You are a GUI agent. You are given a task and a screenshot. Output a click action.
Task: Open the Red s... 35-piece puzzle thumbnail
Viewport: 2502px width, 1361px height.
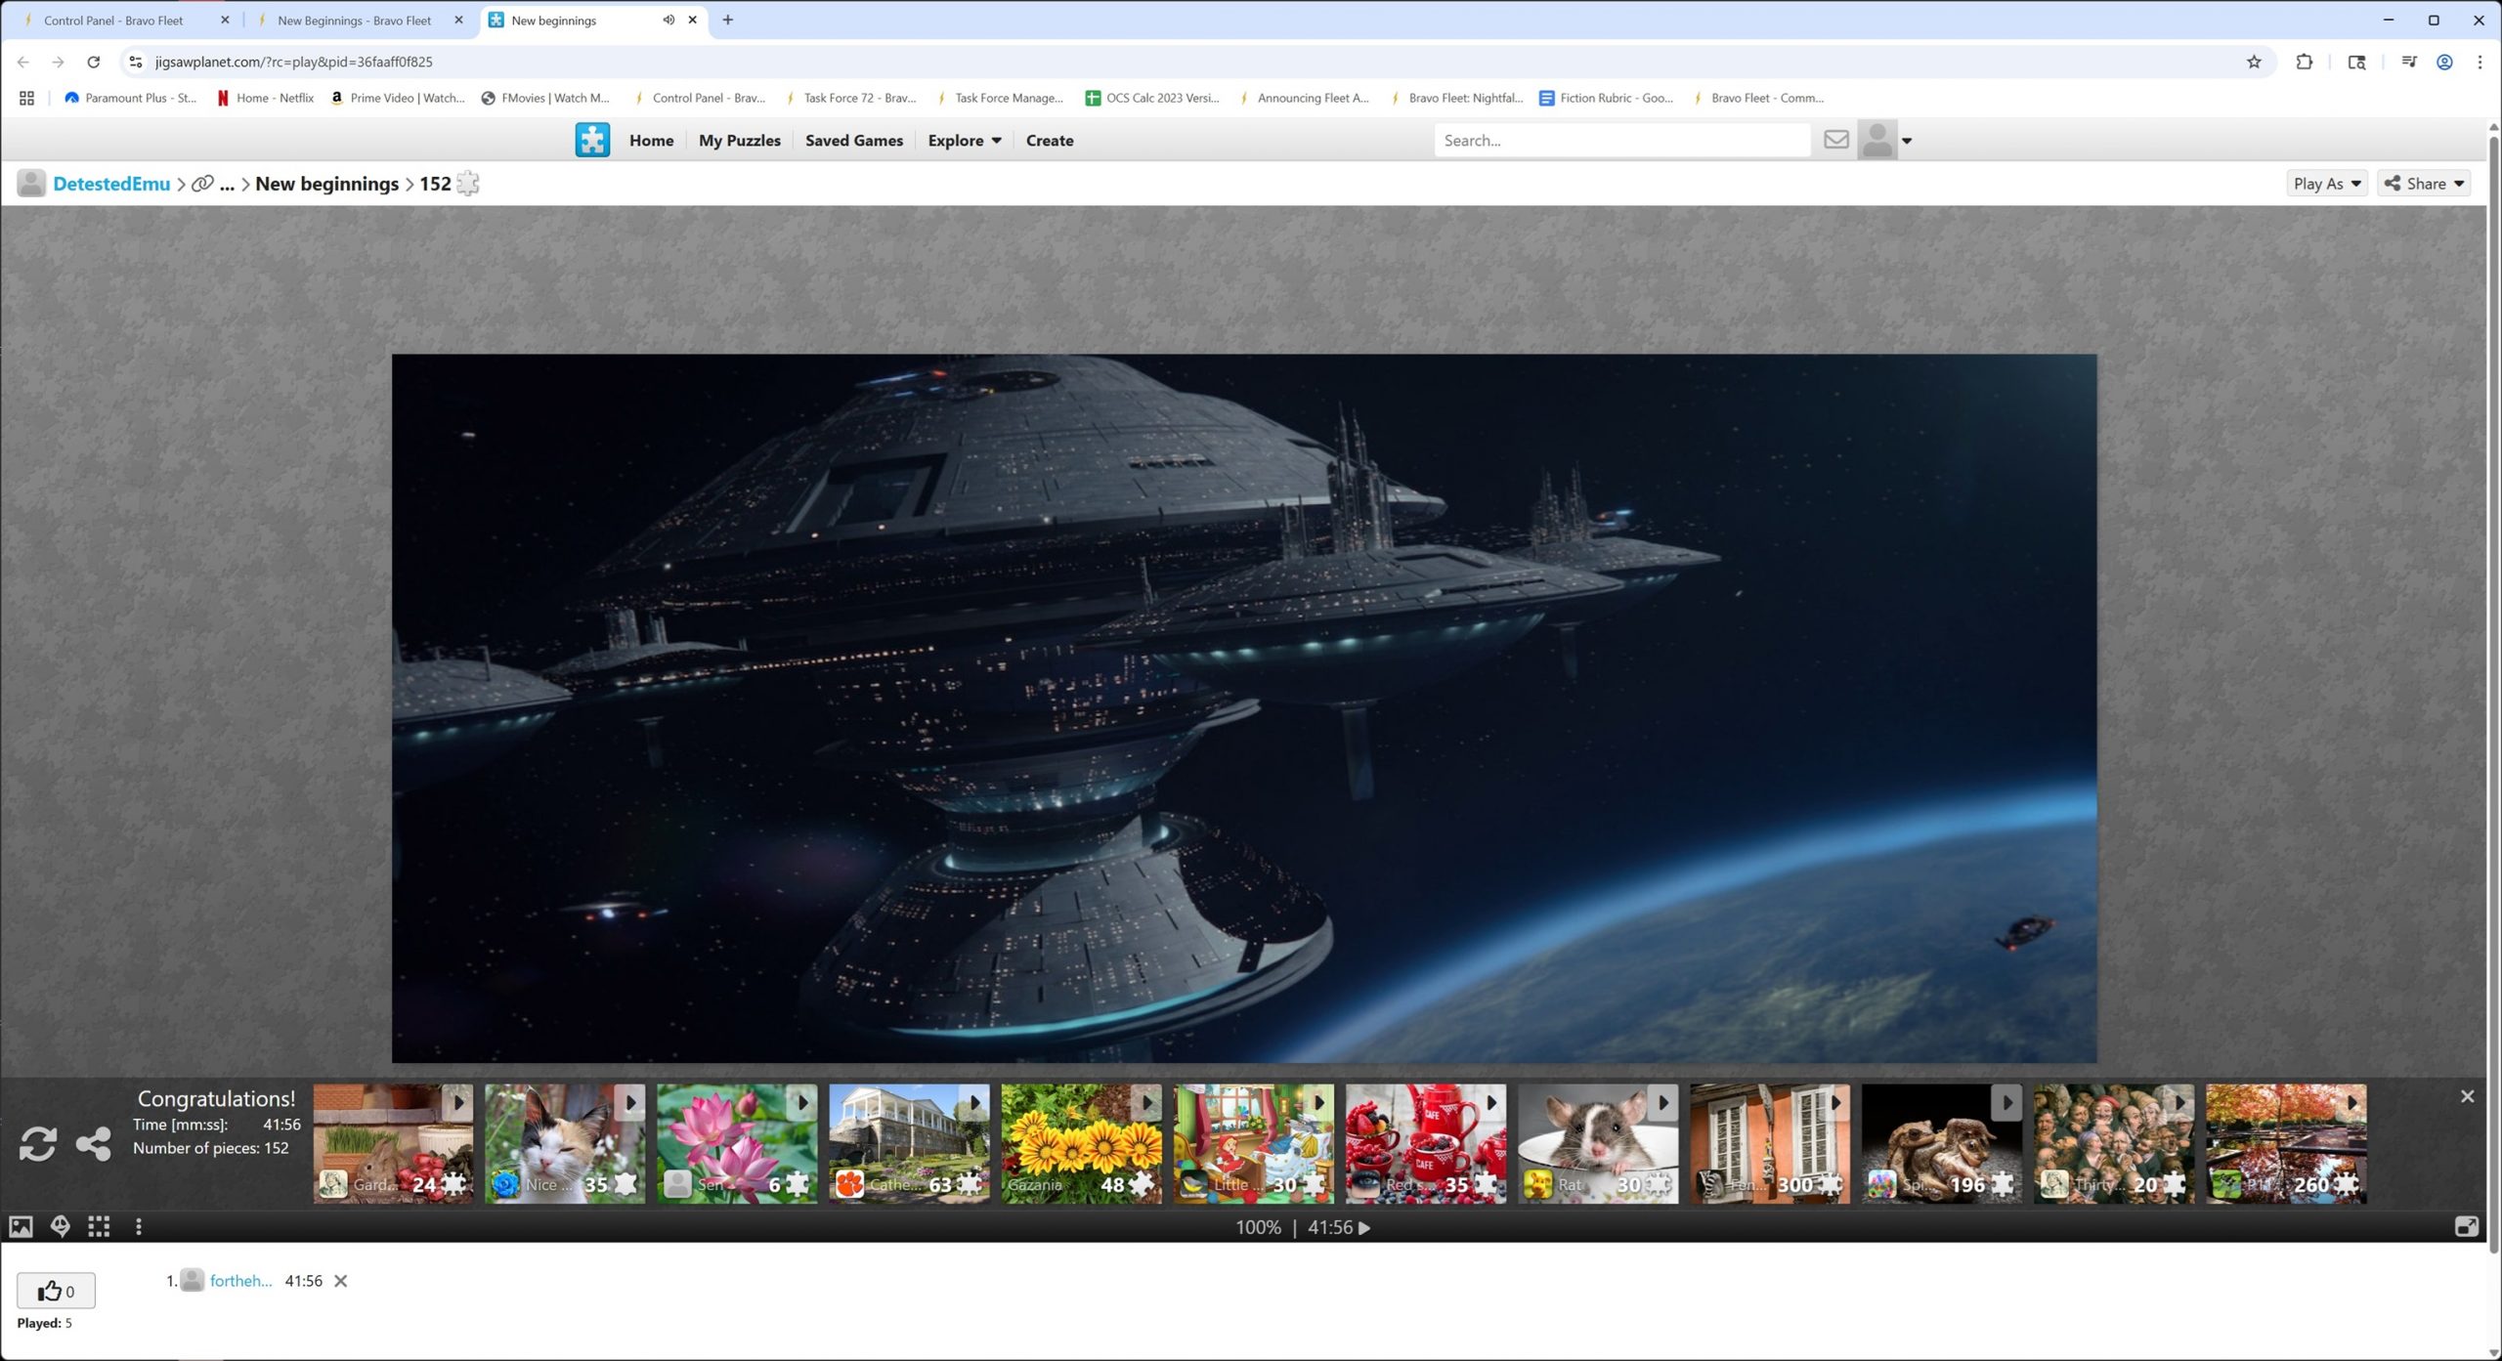coord(1425,1143)
